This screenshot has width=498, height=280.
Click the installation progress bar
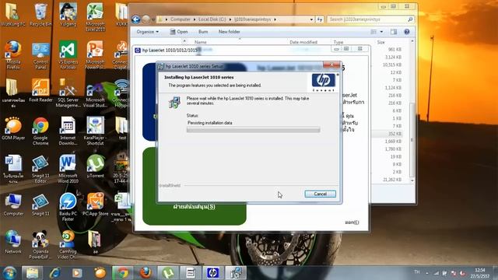pyautogui.click(x=253, y=130)
